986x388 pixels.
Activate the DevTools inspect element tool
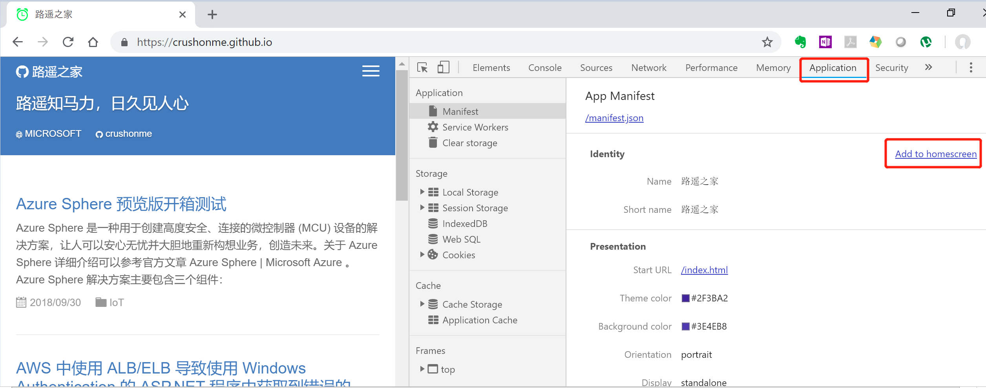click(422, 67)
